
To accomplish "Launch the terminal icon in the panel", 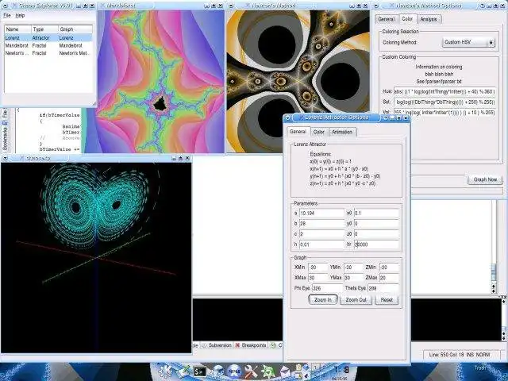I will pyautogui.click(x=200, y=371).
